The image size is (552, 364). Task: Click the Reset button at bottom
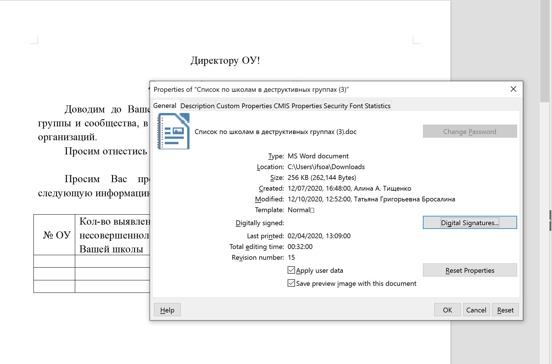point(505,310)
